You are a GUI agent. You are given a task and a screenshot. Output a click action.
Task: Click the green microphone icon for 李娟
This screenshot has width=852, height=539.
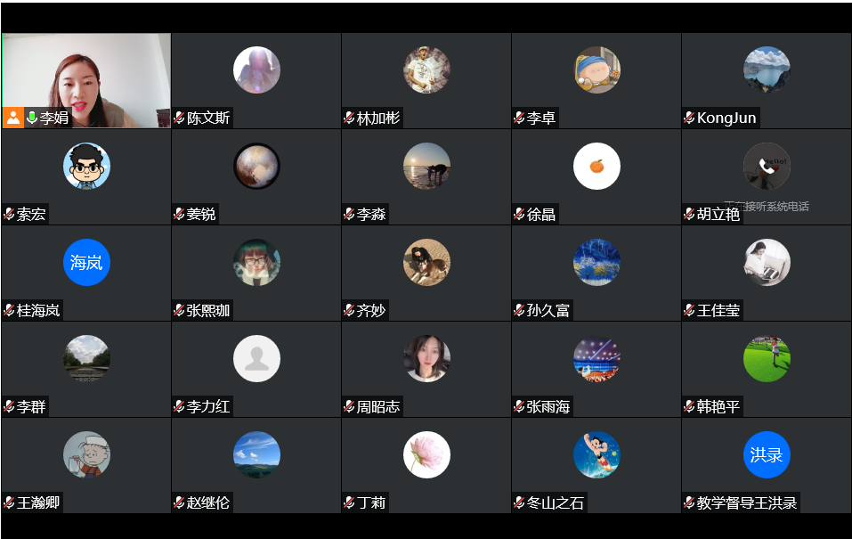point(32,118)
